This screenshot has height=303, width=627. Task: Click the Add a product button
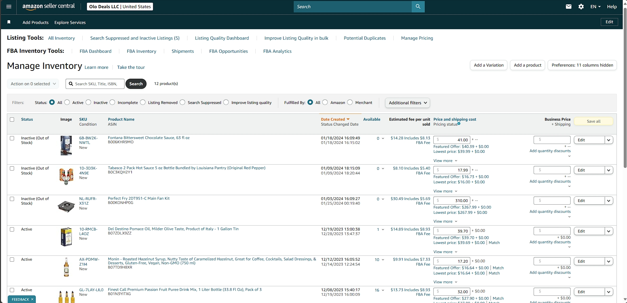tap(527, 65)
